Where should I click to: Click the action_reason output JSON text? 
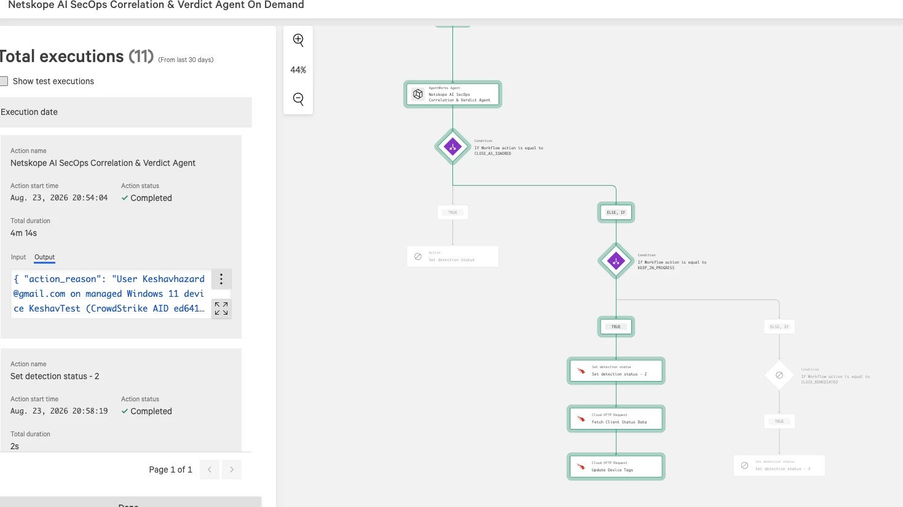click(109, 294)
